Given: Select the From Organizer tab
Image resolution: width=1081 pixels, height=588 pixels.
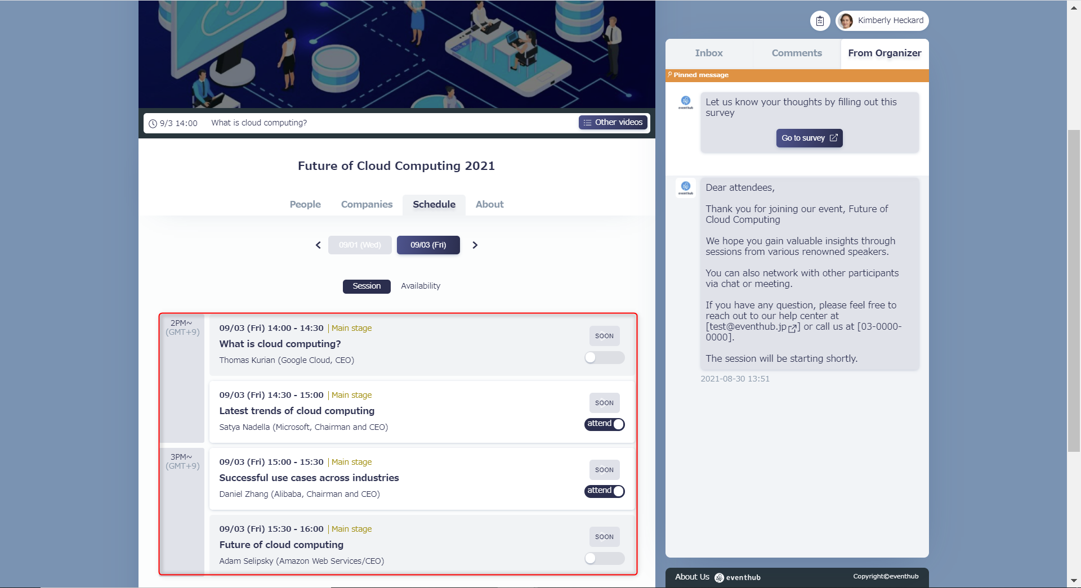Looking at the screenshot, I should 885,53.
